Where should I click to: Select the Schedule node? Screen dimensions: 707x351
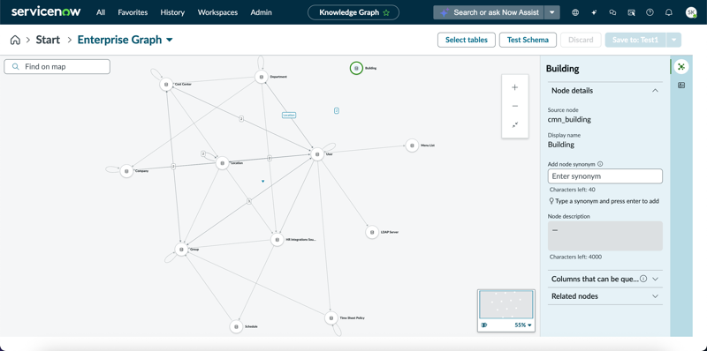[x=236, y=326]
